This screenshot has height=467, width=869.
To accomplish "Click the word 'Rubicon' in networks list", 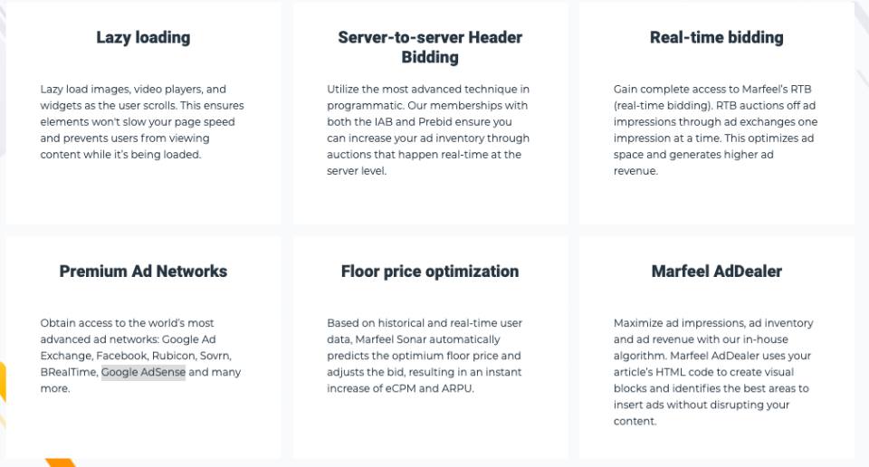I will (174, 356).
